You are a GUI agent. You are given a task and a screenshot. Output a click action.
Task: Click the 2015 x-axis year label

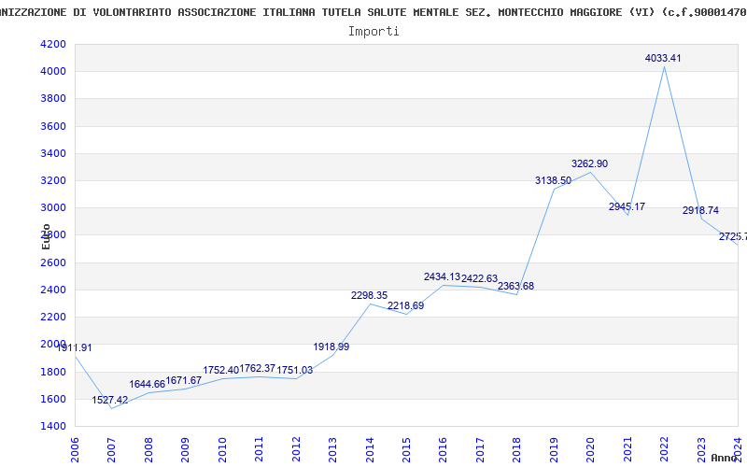click(406, 450)
